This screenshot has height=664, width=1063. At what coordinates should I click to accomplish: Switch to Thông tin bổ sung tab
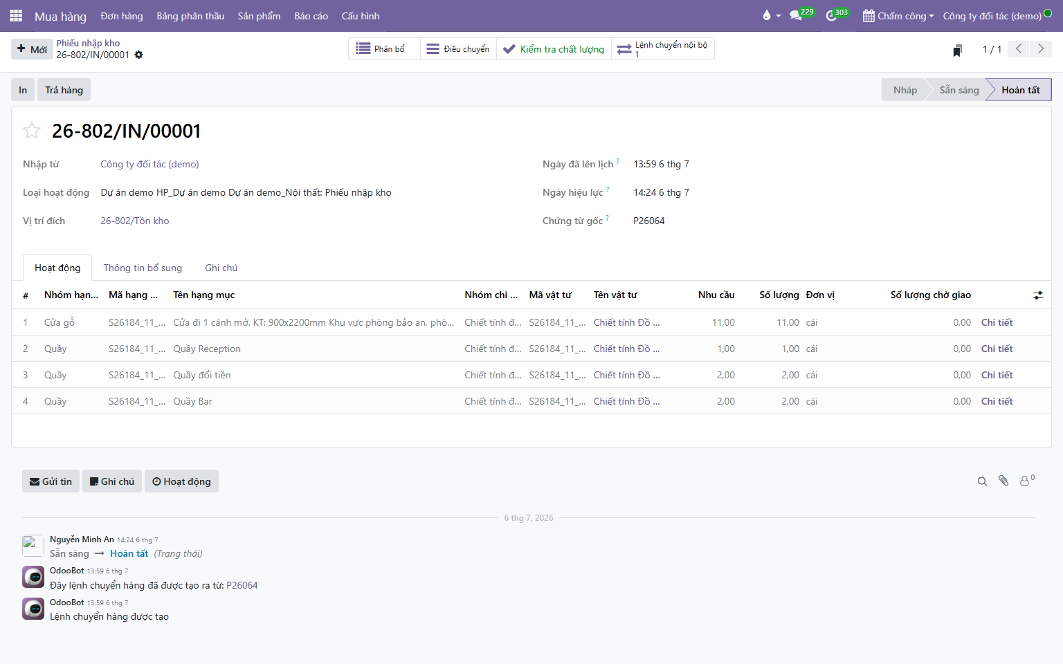(143, 268)
